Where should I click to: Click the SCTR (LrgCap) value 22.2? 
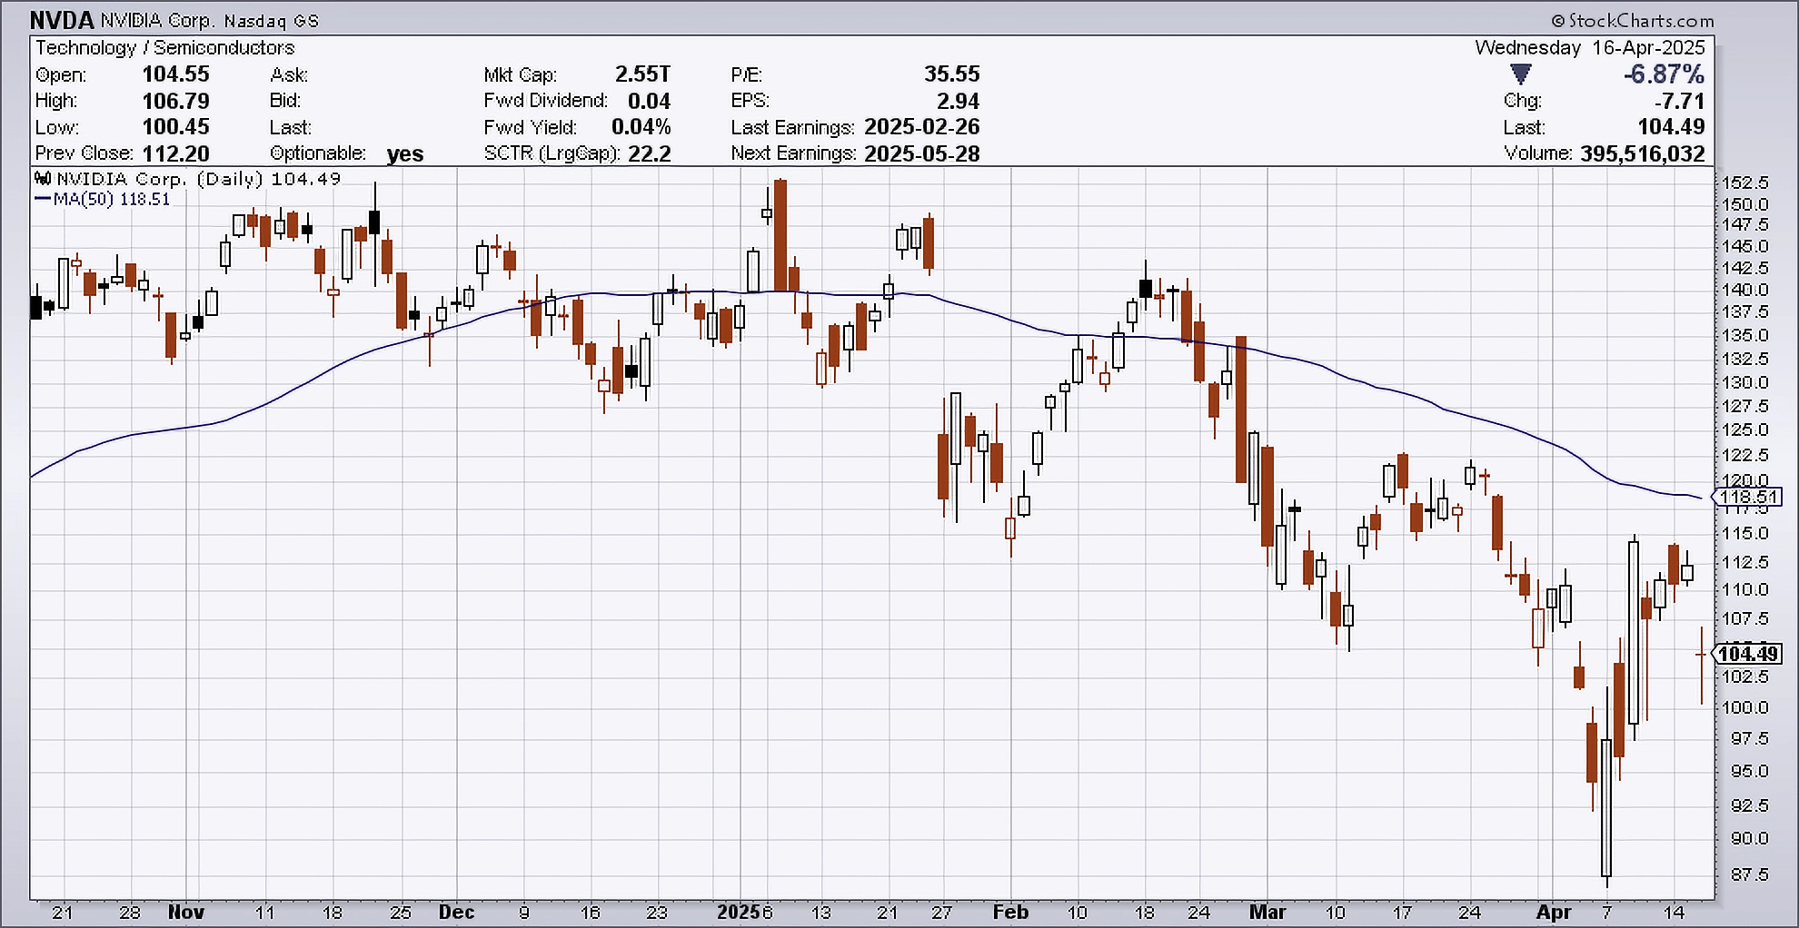coord(649,153)
